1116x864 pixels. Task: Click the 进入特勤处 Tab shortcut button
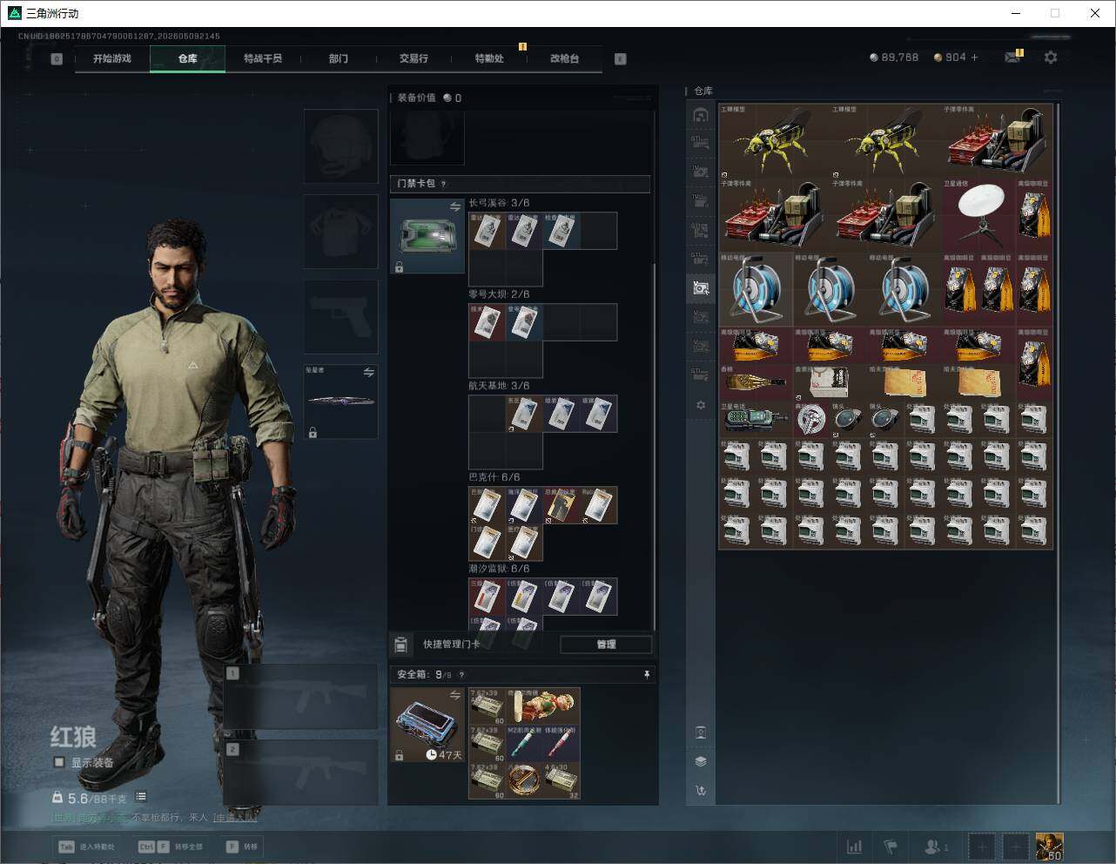[85, 847]
